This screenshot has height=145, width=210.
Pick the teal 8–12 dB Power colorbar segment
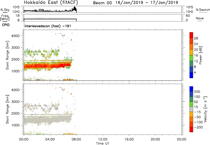[x=191, y=64]
